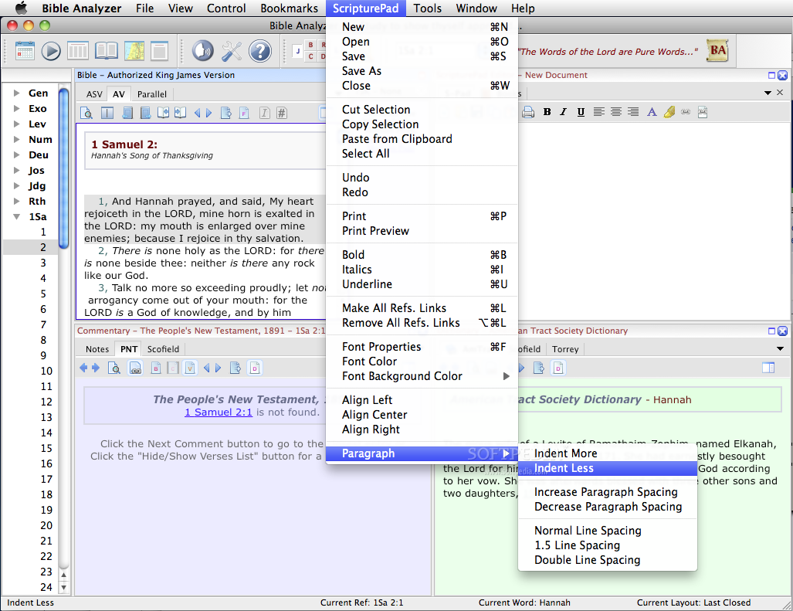Choose Indent More from Paragraph submenu
This screenshot has height=611, width=793.
pyautogui.click(x=608, y=453)
